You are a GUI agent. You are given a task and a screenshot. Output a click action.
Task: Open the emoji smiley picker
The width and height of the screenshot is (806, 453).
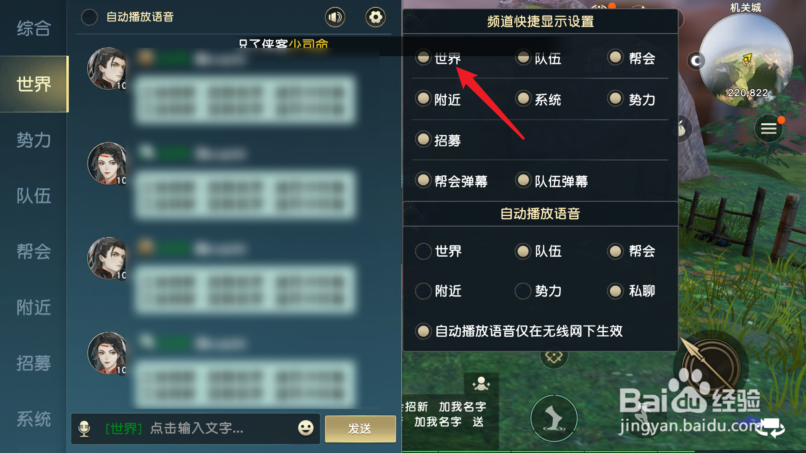[306, 428]
